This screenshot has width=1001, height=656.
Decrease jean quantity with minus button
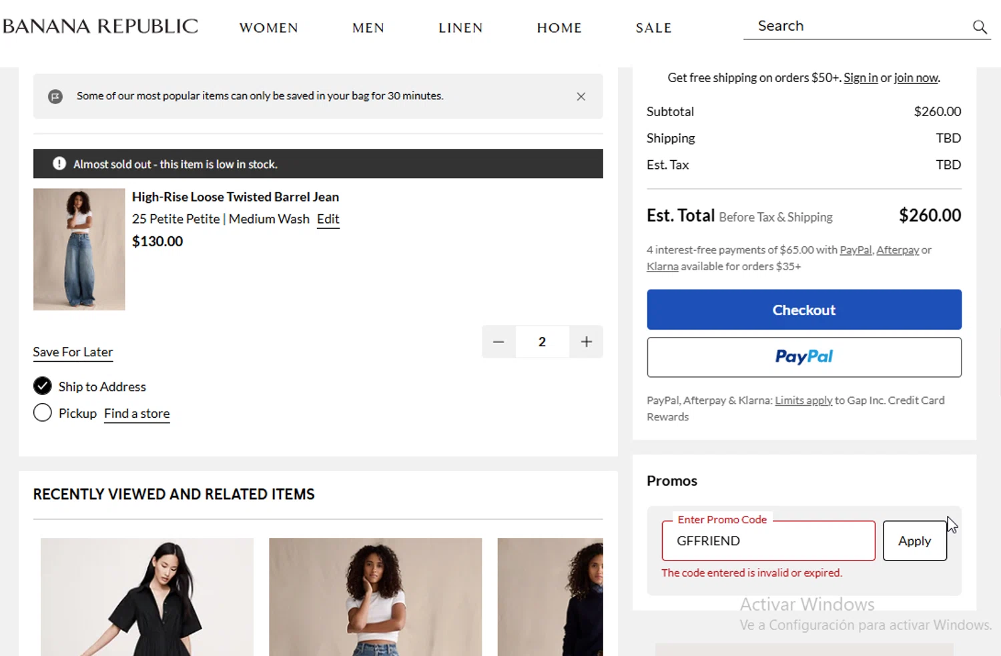(x=498, y=342)
